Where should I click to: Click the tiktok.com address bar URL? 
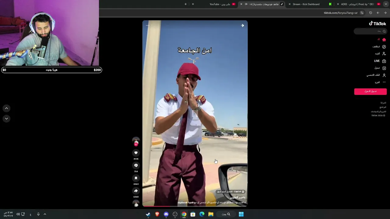click(341, 13)
